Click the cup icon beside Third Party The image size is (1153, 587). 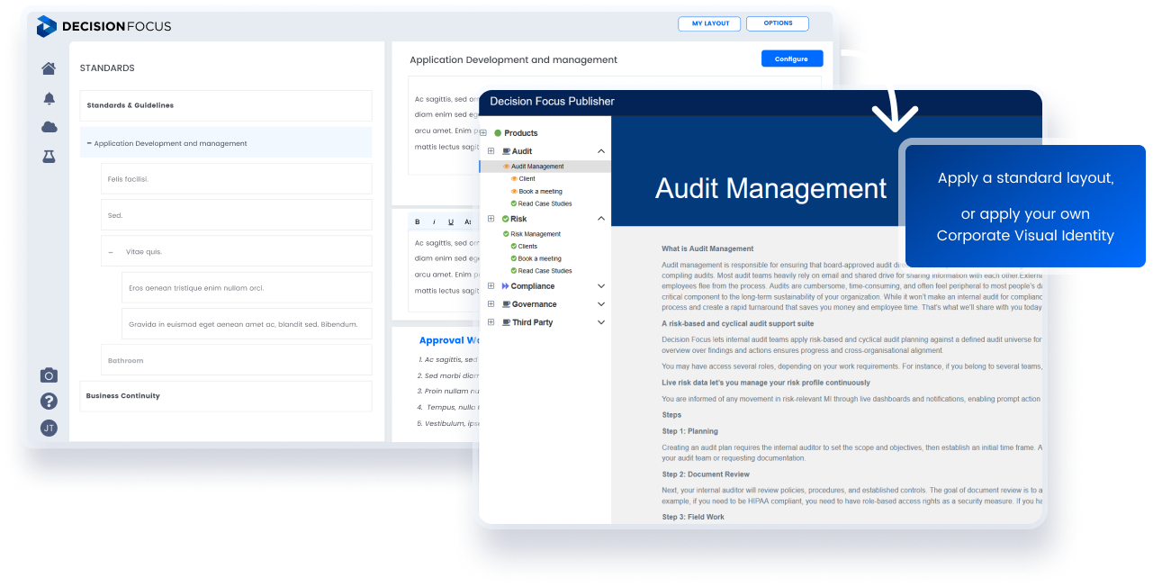coord(506,322)
